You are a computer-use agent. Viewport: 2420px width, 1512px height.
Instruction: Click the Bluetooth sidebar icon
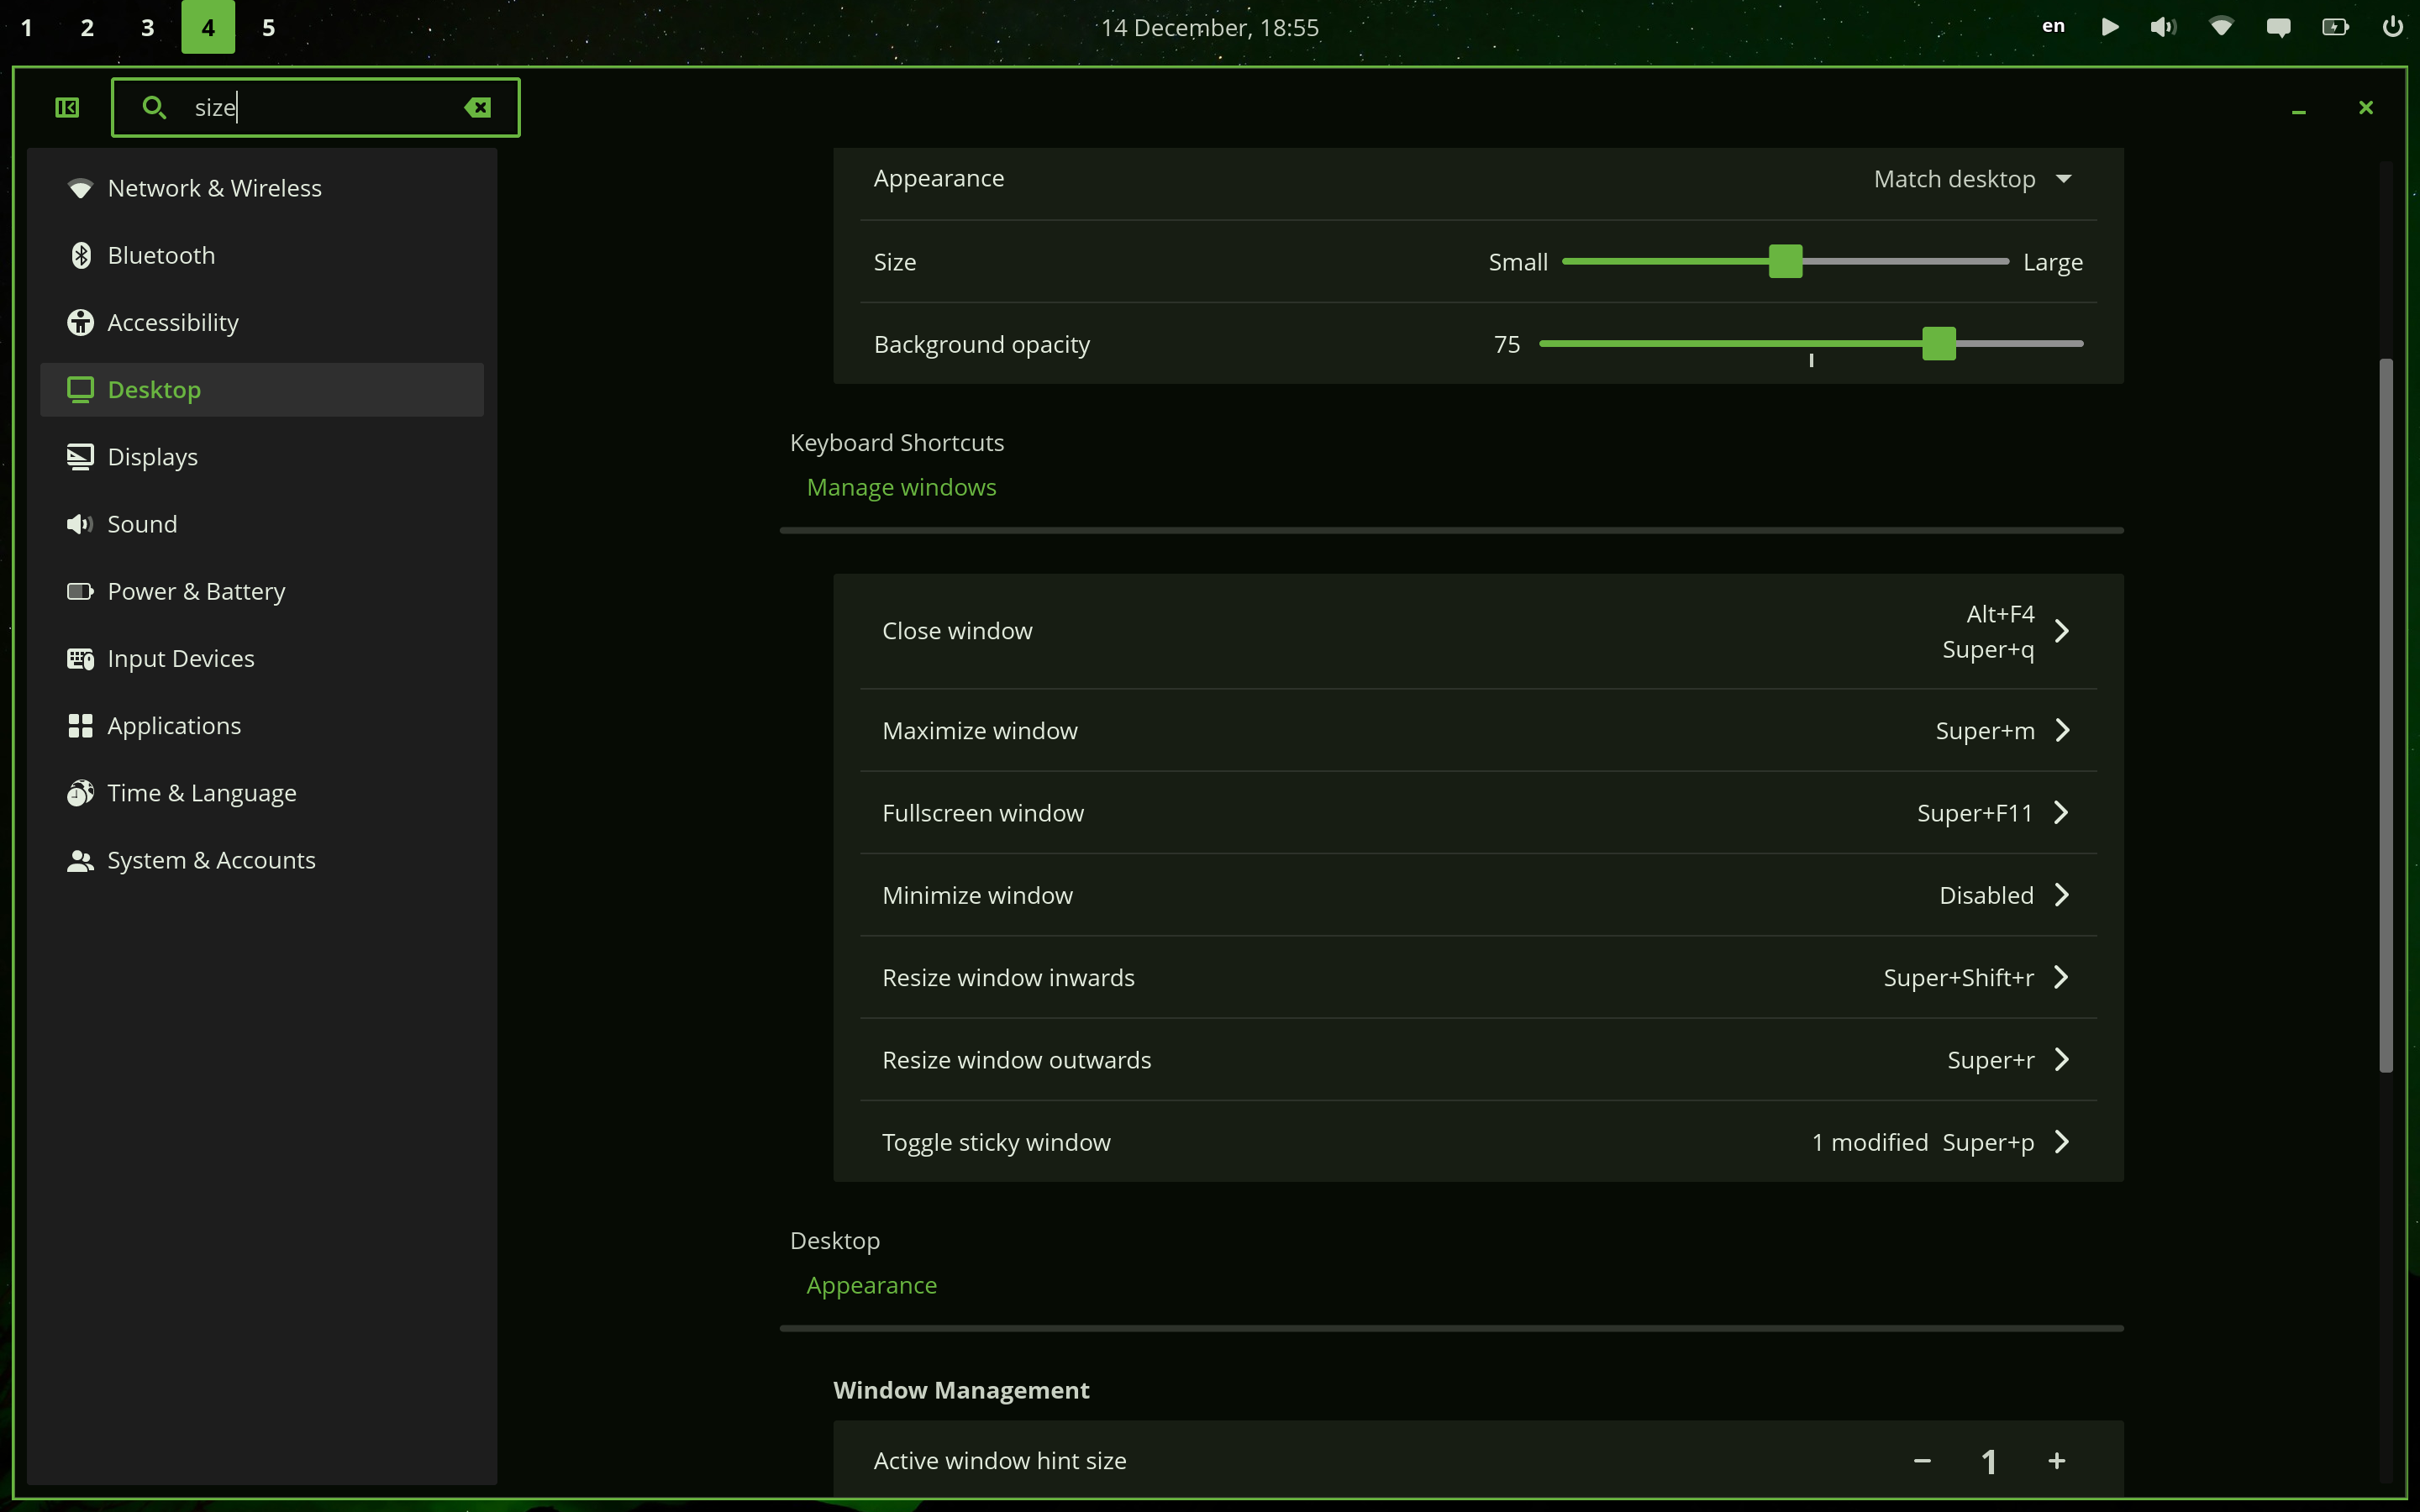coord(80,255)
